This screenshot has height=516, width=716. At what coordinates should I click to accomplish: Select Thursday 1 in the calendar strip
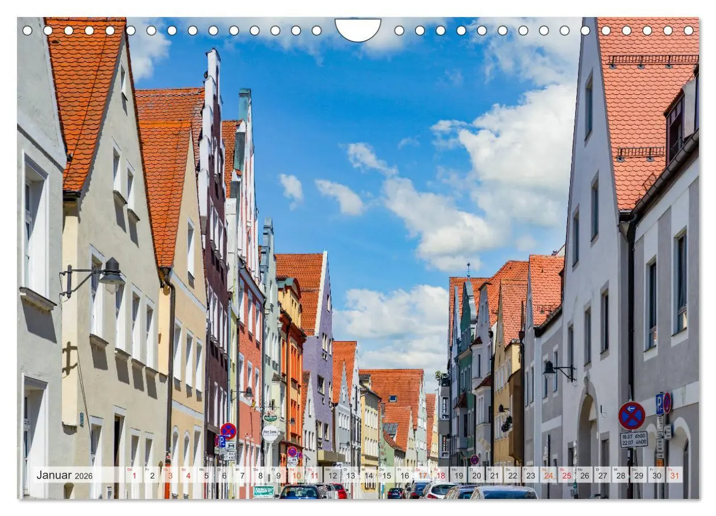(134, 475)
